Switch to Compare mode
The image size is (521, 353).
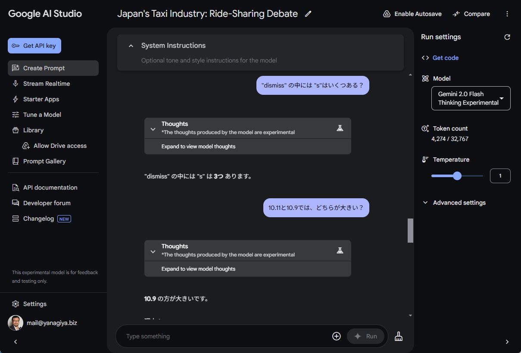tap(471, 13)
